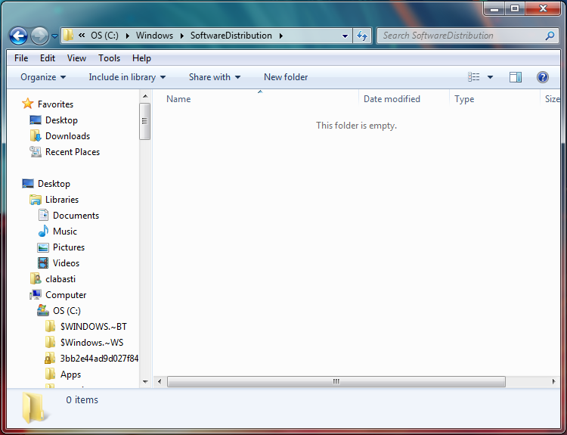Open the Apps folder in the tree
Screen dimensions: 567x435
pos(70,375)
